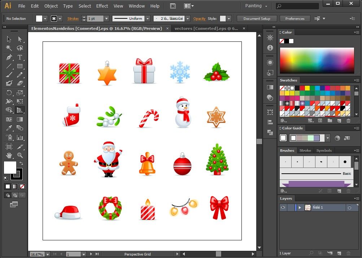Activate the Type tool
Viewport: 362px width, 258px height.
(20, 57)
